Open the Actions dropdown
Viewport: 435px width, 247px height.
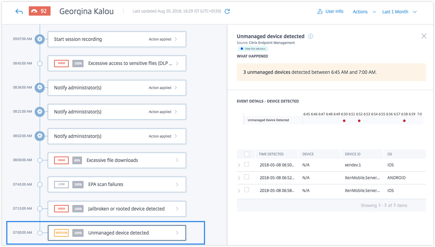(364, 12)
